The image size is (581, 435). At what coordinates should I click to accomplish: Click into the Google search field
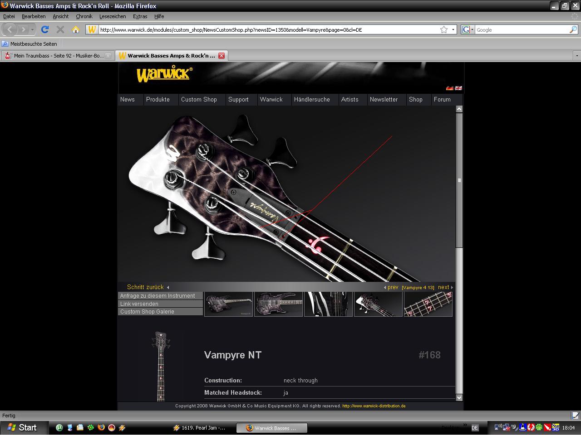pyautogui.click(x=521, y=29)
